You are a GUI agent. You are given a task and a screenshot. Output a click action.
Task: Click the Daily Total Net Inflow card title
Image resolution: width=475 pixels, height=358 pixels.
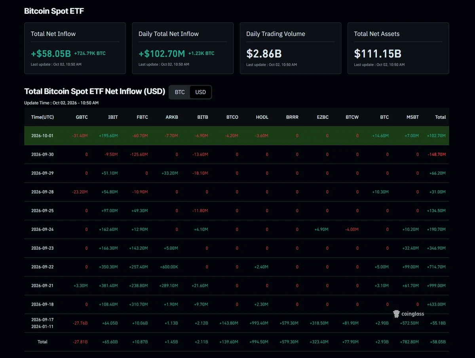(x=169, y=34)
